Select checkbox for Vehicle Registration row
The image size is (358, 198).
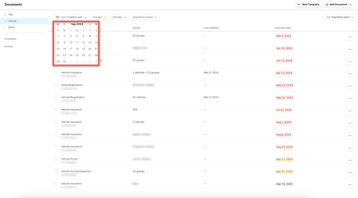[56, 97]
